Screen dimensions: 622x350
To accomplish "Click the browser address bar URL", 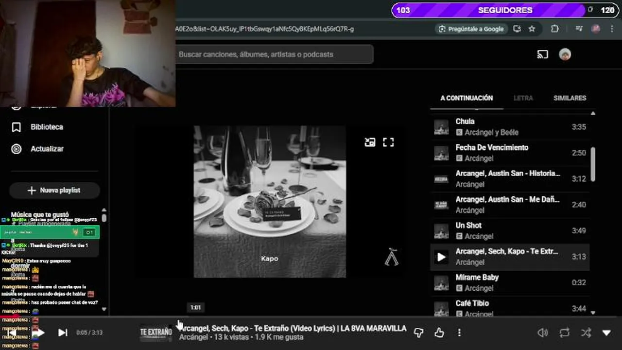I will click(265, 29).
